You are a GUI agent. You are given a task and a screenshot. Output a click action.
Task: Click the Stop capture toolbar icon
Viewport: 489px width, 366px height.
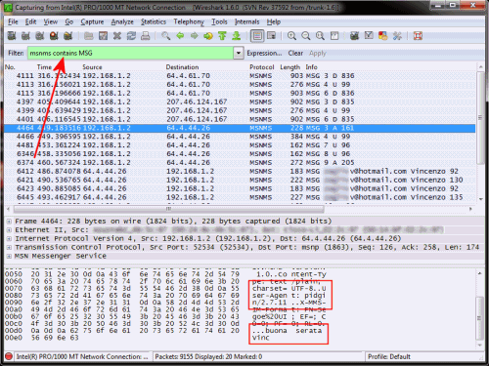(x=54, y=36)
